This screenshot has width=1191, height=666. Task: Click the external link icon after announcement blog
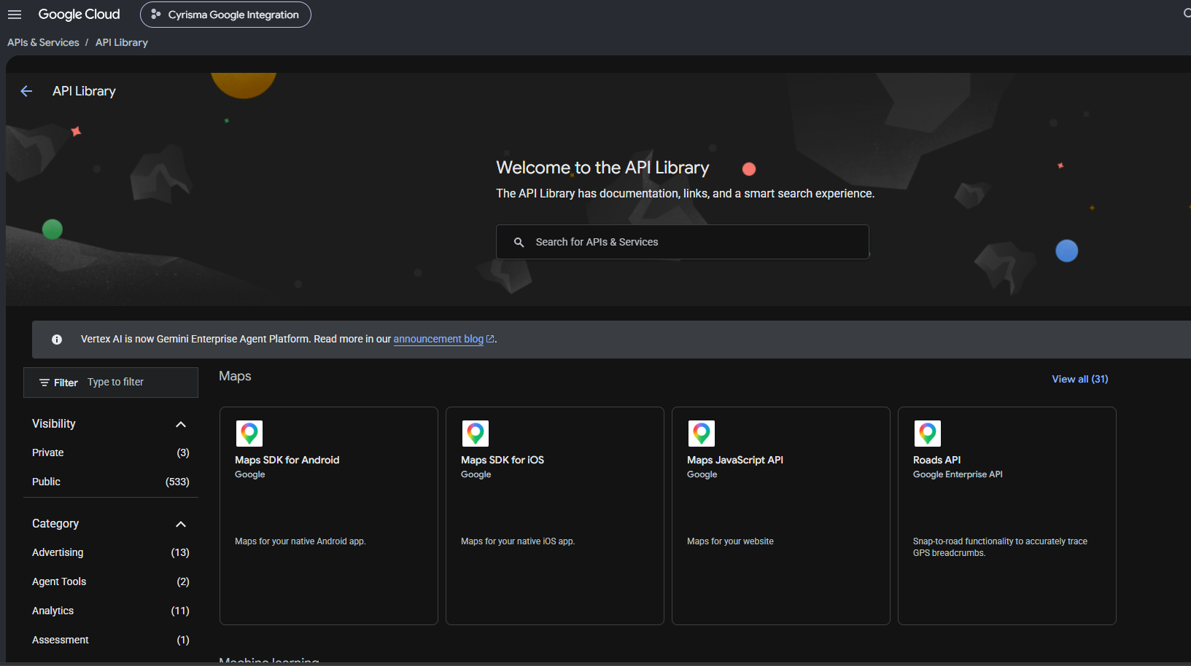click(490, 339)
